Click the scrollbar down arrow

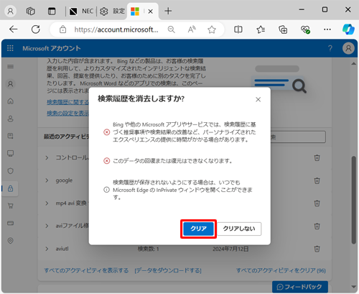[x=353, y=287]
